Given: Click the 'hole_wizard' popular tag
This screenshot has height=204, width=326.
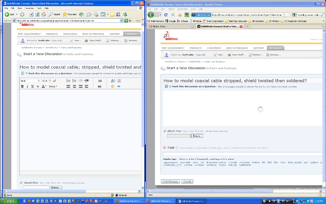Looking at the screenshot, I should pos(295,163).
